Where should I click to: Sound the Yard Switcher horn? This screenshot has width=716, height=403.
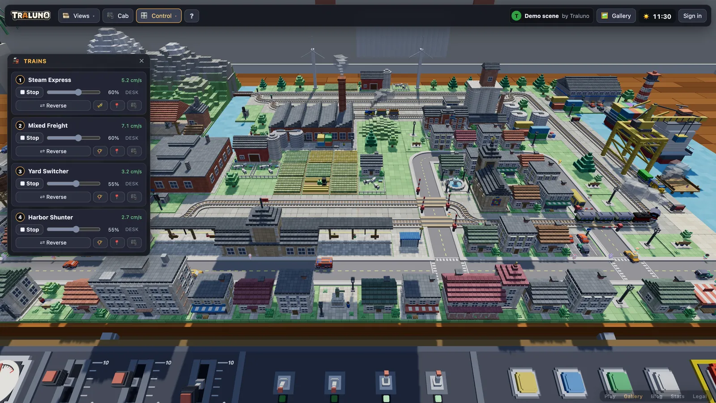pyautogui.click(x=100, y=197)
